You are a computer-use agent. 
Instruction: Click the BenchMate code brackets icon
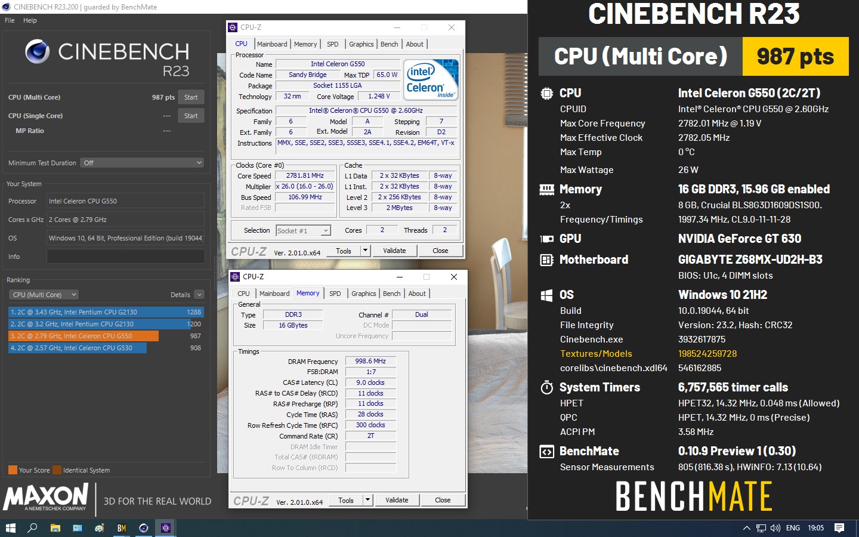point(546,452)
